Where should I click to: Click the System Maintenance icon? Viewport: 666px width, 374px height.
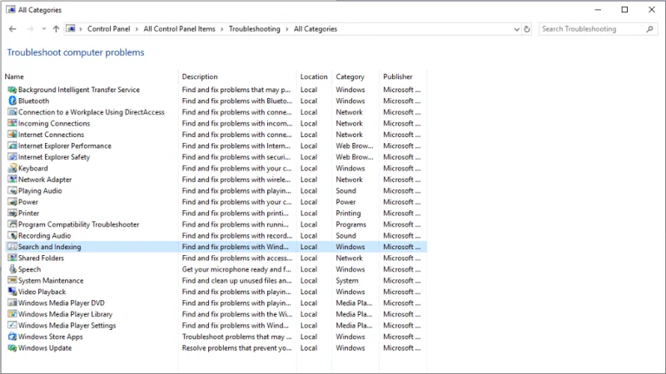tap(12, 280)
